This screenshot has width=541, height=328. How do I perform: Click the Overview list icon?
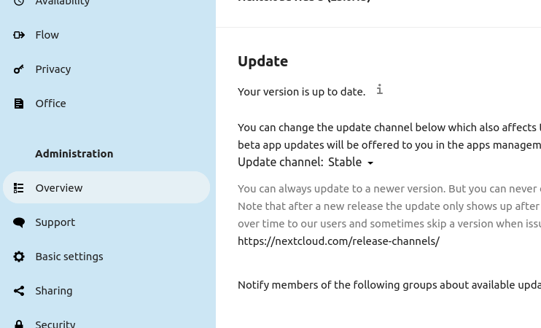pyautogui.click(x=19, y=188)
